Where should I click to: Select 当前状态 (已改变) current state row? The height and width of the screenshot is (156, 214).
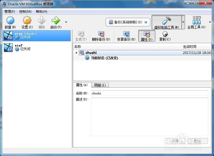click(142, 58)
